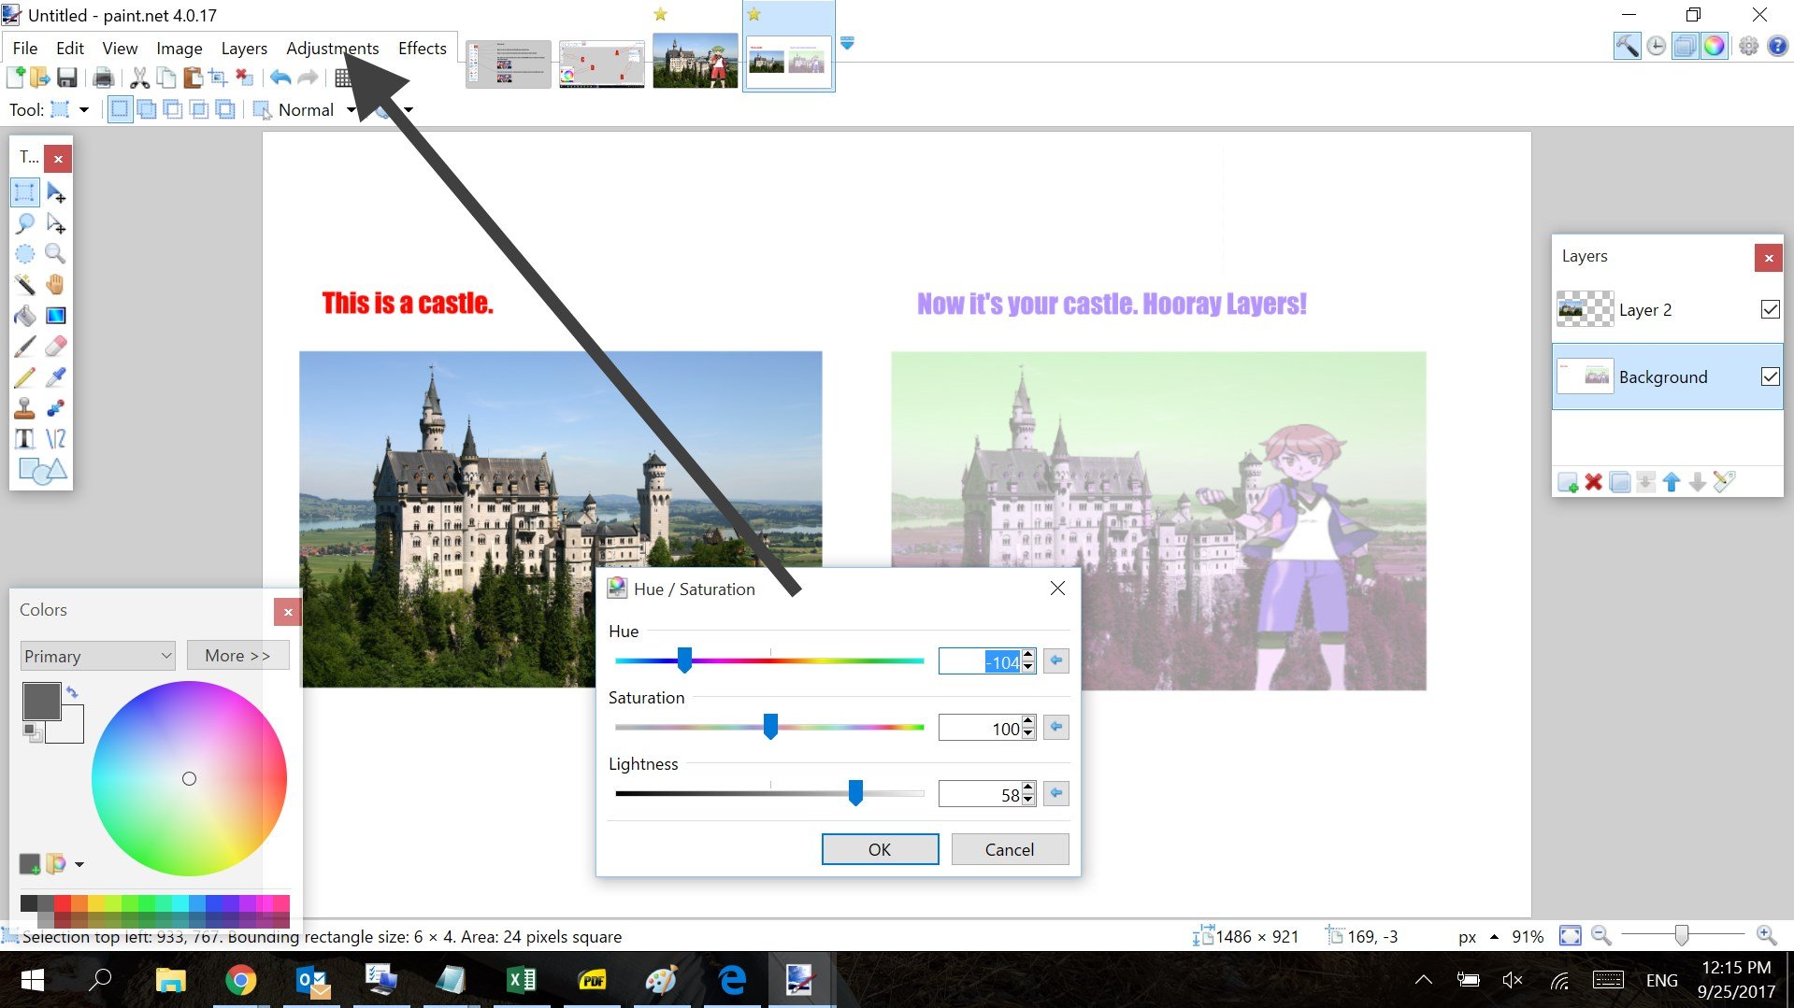1794x1008 pixels.
Task: Toggle the History window clock button
Action: point(1656,45)
